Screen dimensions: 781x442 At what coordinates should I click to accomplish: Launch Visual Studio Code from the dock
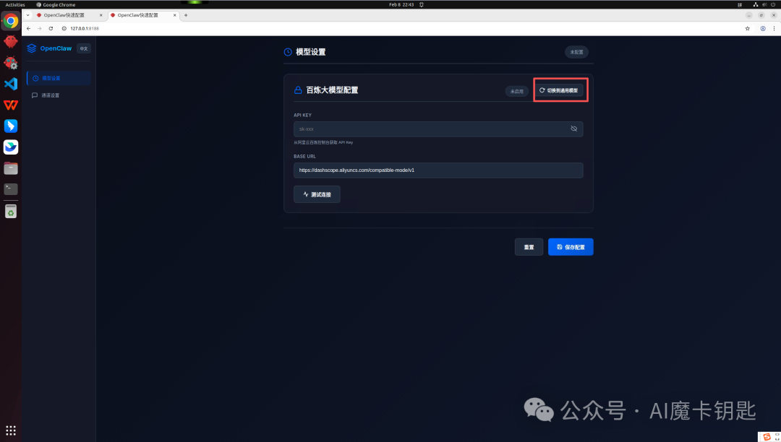(10, 84)
